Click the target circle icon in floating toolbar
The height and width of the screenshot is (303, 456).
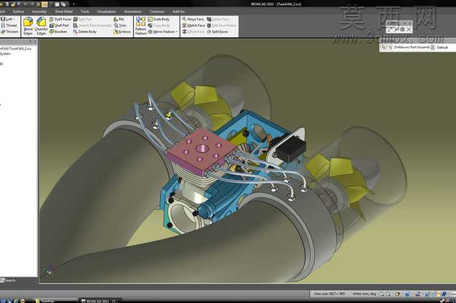coord(403,29)
